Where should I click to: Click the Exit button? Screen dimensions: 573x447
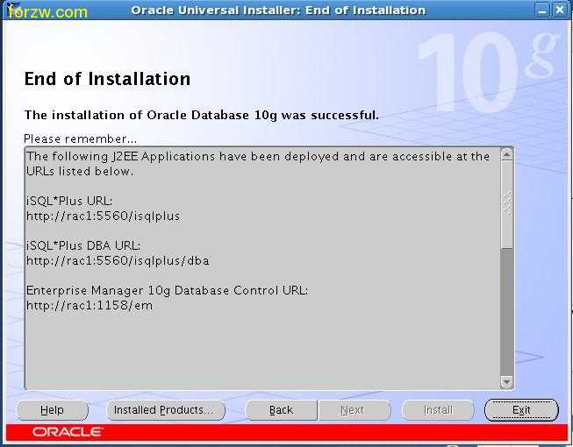pyautogui.click(x=520, y=409)
